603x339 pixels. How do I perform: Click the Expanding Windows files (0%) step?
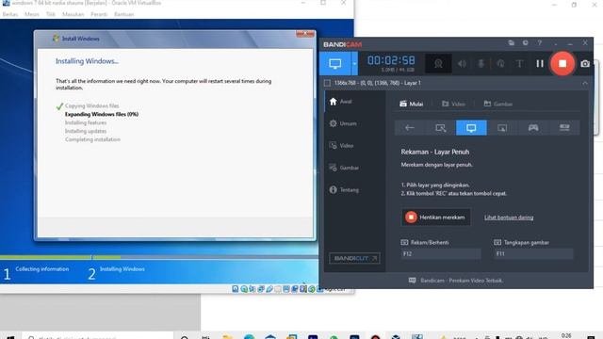[x=102, y=114]
